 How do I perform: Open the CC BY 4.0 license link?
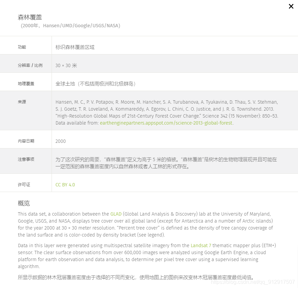point(65,185)
